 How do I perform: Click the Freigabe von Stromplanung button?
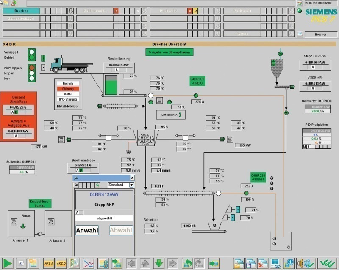click(169, 52)
